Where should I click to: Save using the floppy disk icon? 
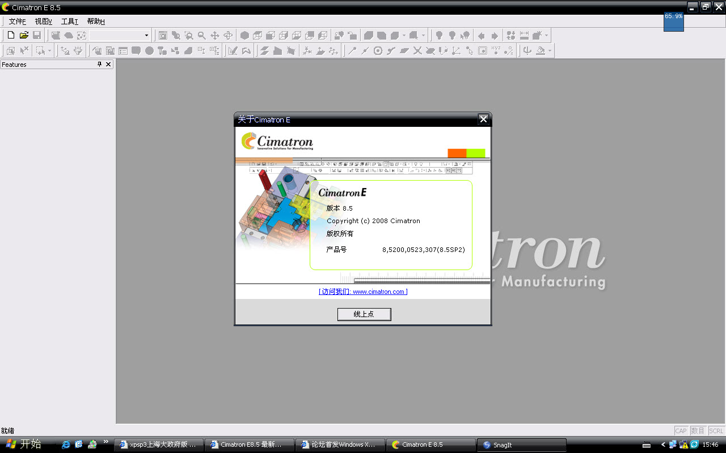click(37, 35)
